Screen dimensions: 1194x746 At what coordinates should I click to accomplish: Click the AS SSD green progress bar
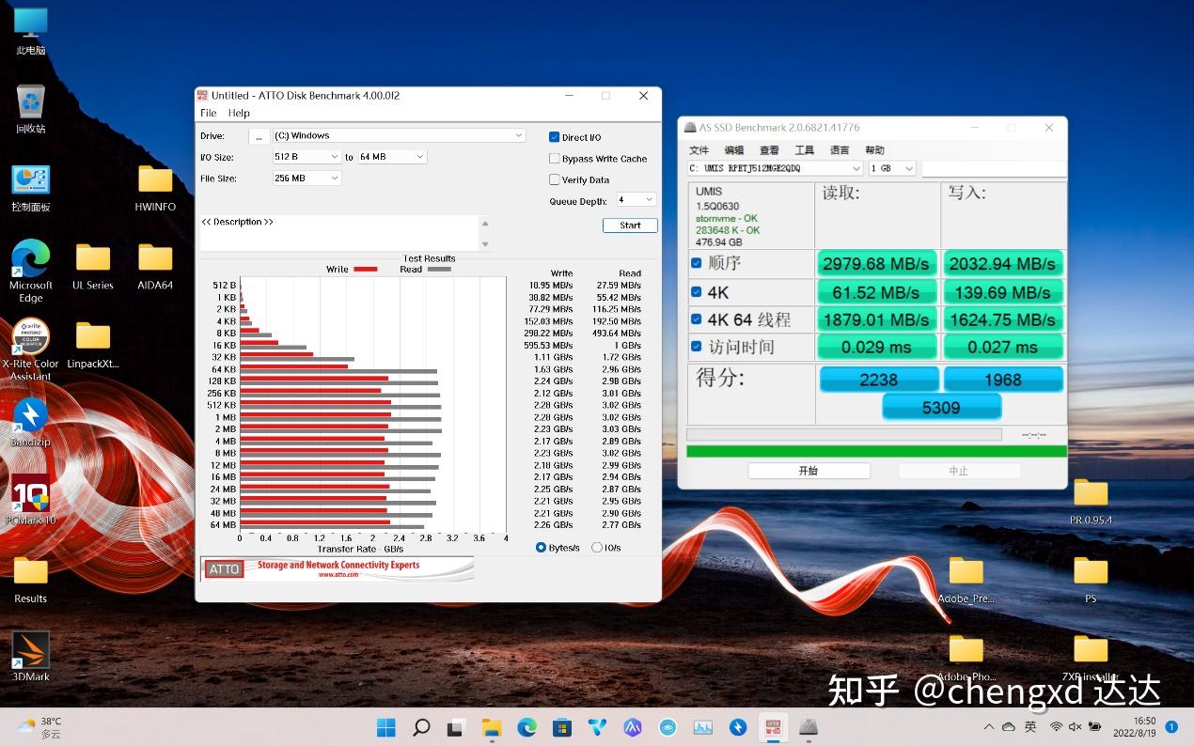(876, 451)
